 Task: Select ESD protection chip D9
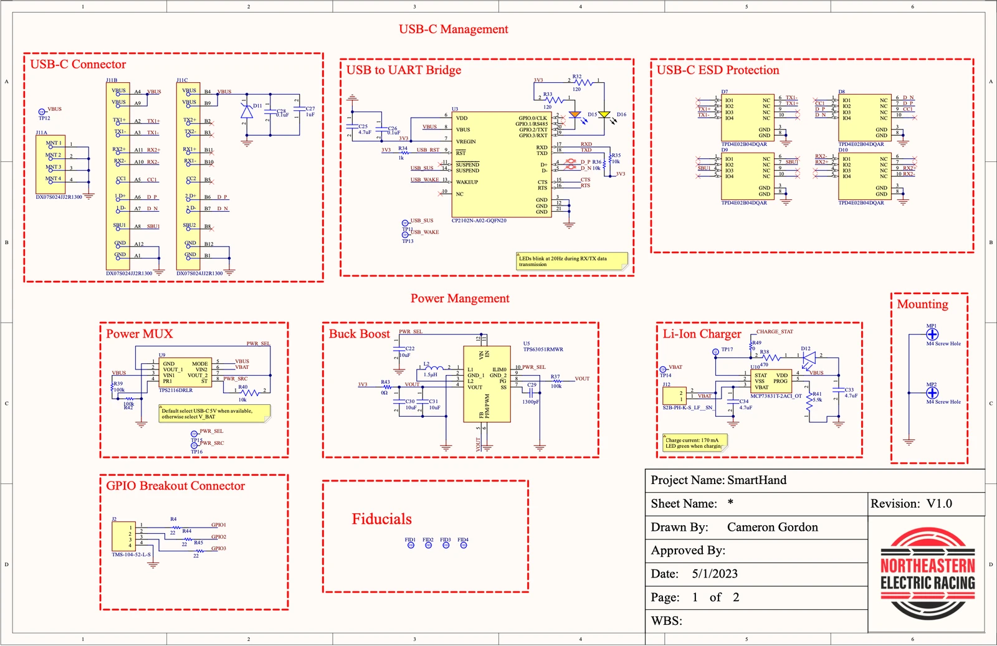747,176
